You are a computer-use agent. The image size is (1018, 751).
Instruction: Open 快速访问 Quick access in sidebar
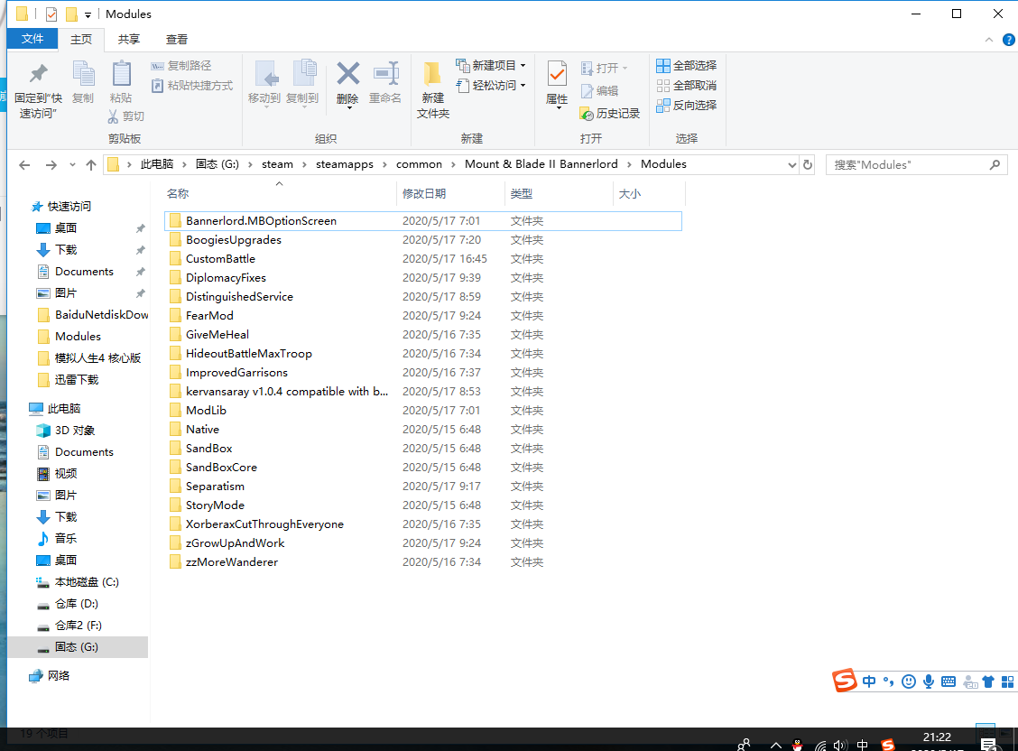click(69, 207)
